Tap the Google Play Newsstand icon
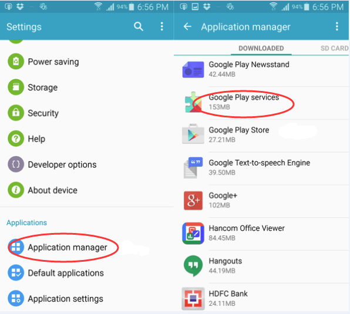The width and height of the screenshot is (350, 314). [x=193, y=69]
